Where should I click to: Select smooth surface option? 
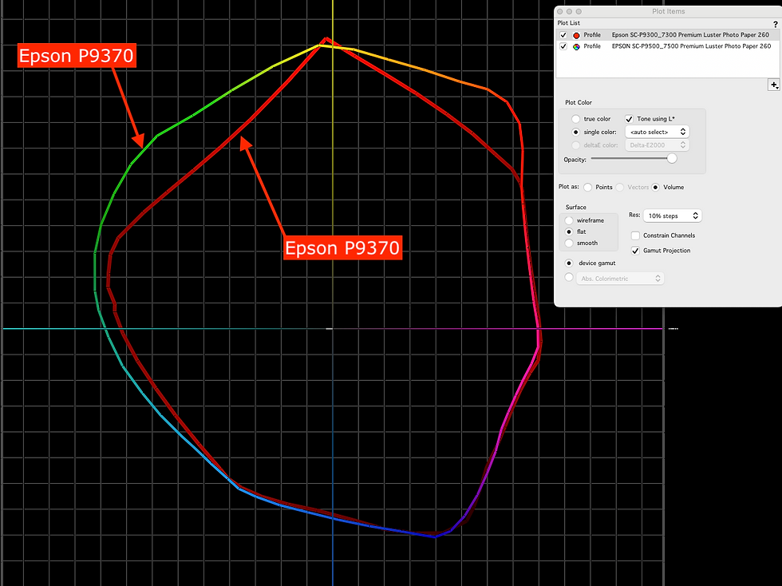click(x=568, y=243)
